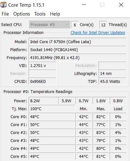The width and height of the screenshot is (130, 161).
Task: Click the Check for Intel Driver Updates link
Action: [98, 33]
